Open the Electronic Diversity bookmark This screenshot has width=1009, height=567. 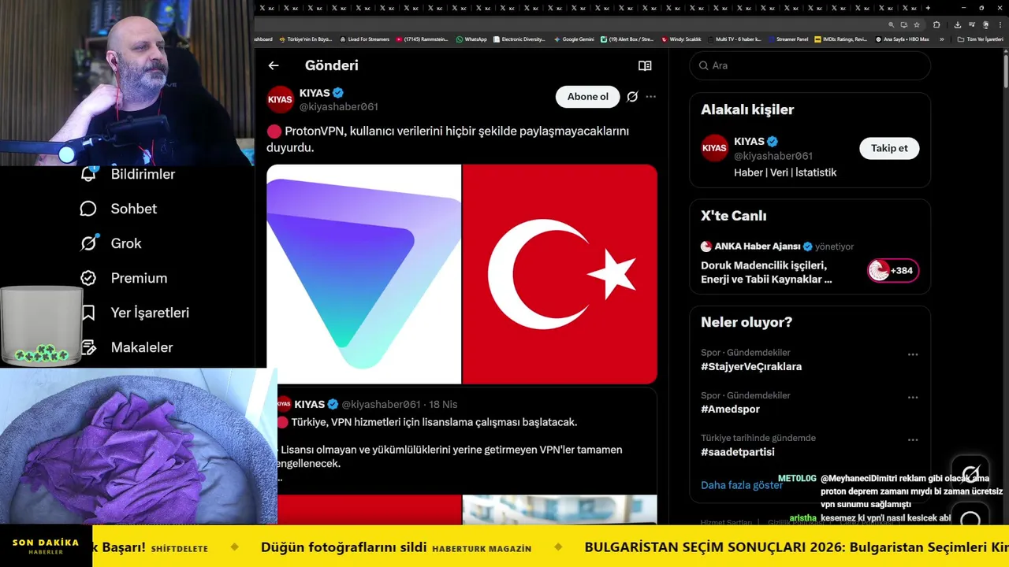(x=519, y=39)
